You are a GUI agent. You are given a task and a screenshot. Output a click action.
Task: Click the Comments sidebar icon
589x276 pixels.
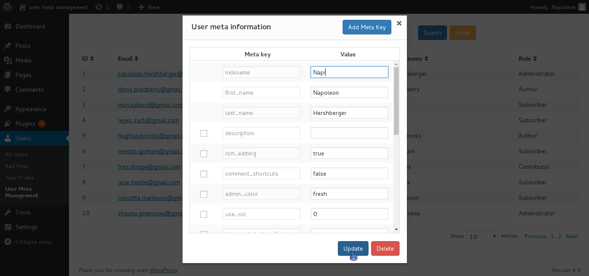(x=8, y=90)
